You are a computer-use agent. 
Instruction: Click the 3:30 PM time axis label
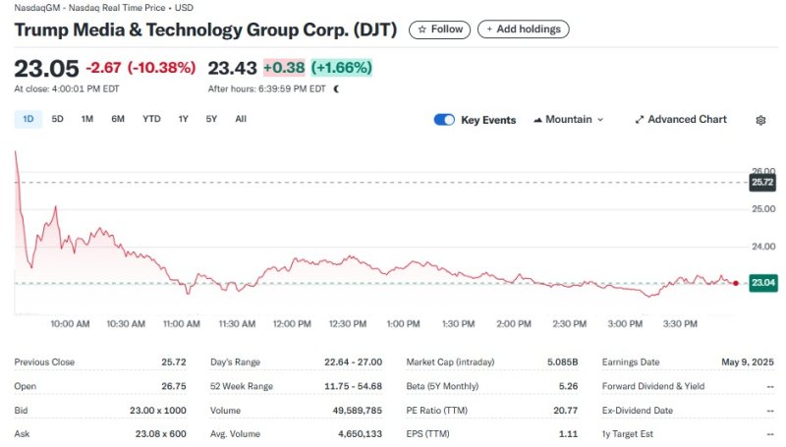click(x=680, y=324)
